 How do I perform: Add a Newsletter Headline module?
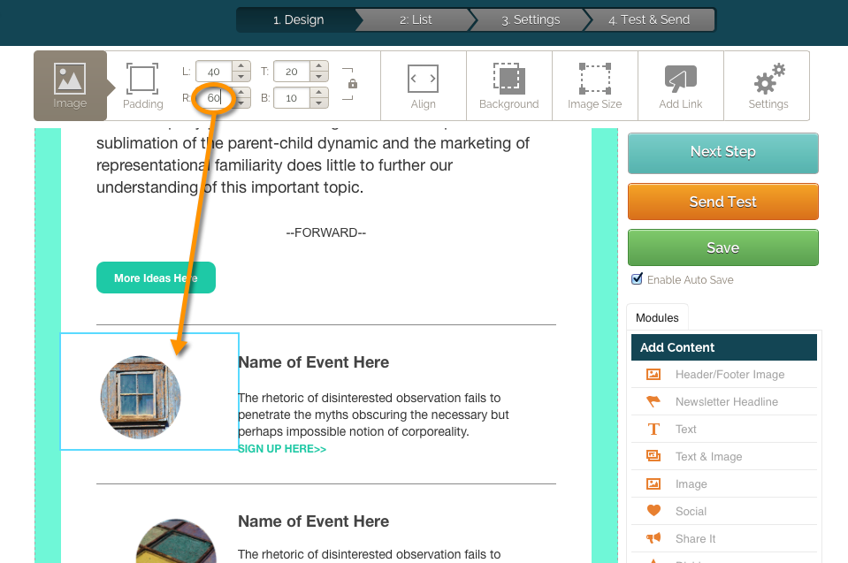[x=723, y=402]
